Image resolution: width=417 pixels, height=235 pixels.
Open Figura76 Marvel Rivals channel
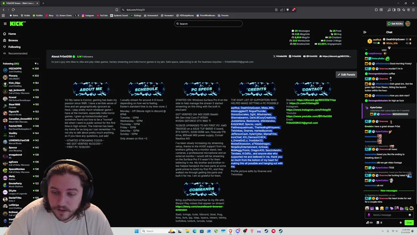[x=20, y=113]
